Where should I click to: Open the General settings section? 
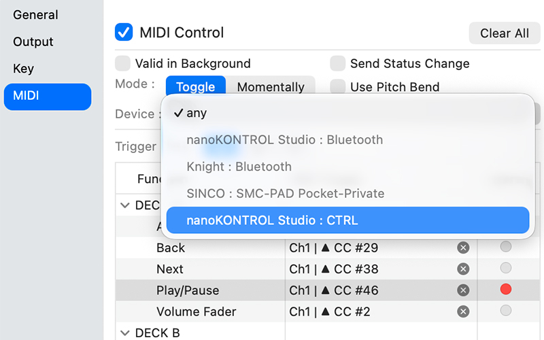click(x=35, y=15)
